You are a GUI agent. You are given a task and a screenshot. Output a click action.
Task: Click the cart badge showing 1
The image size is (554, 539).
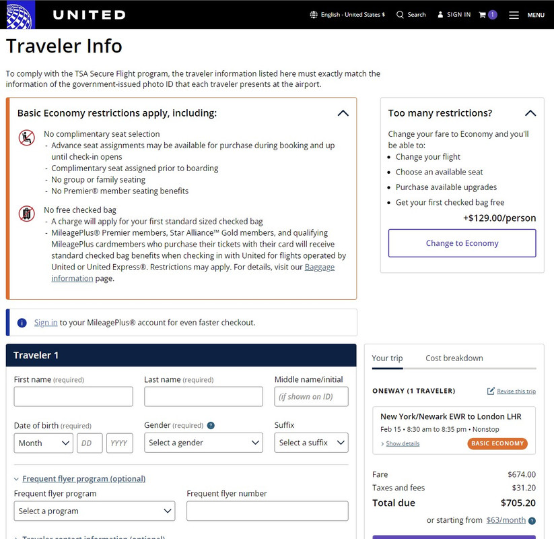click(493, 15)
